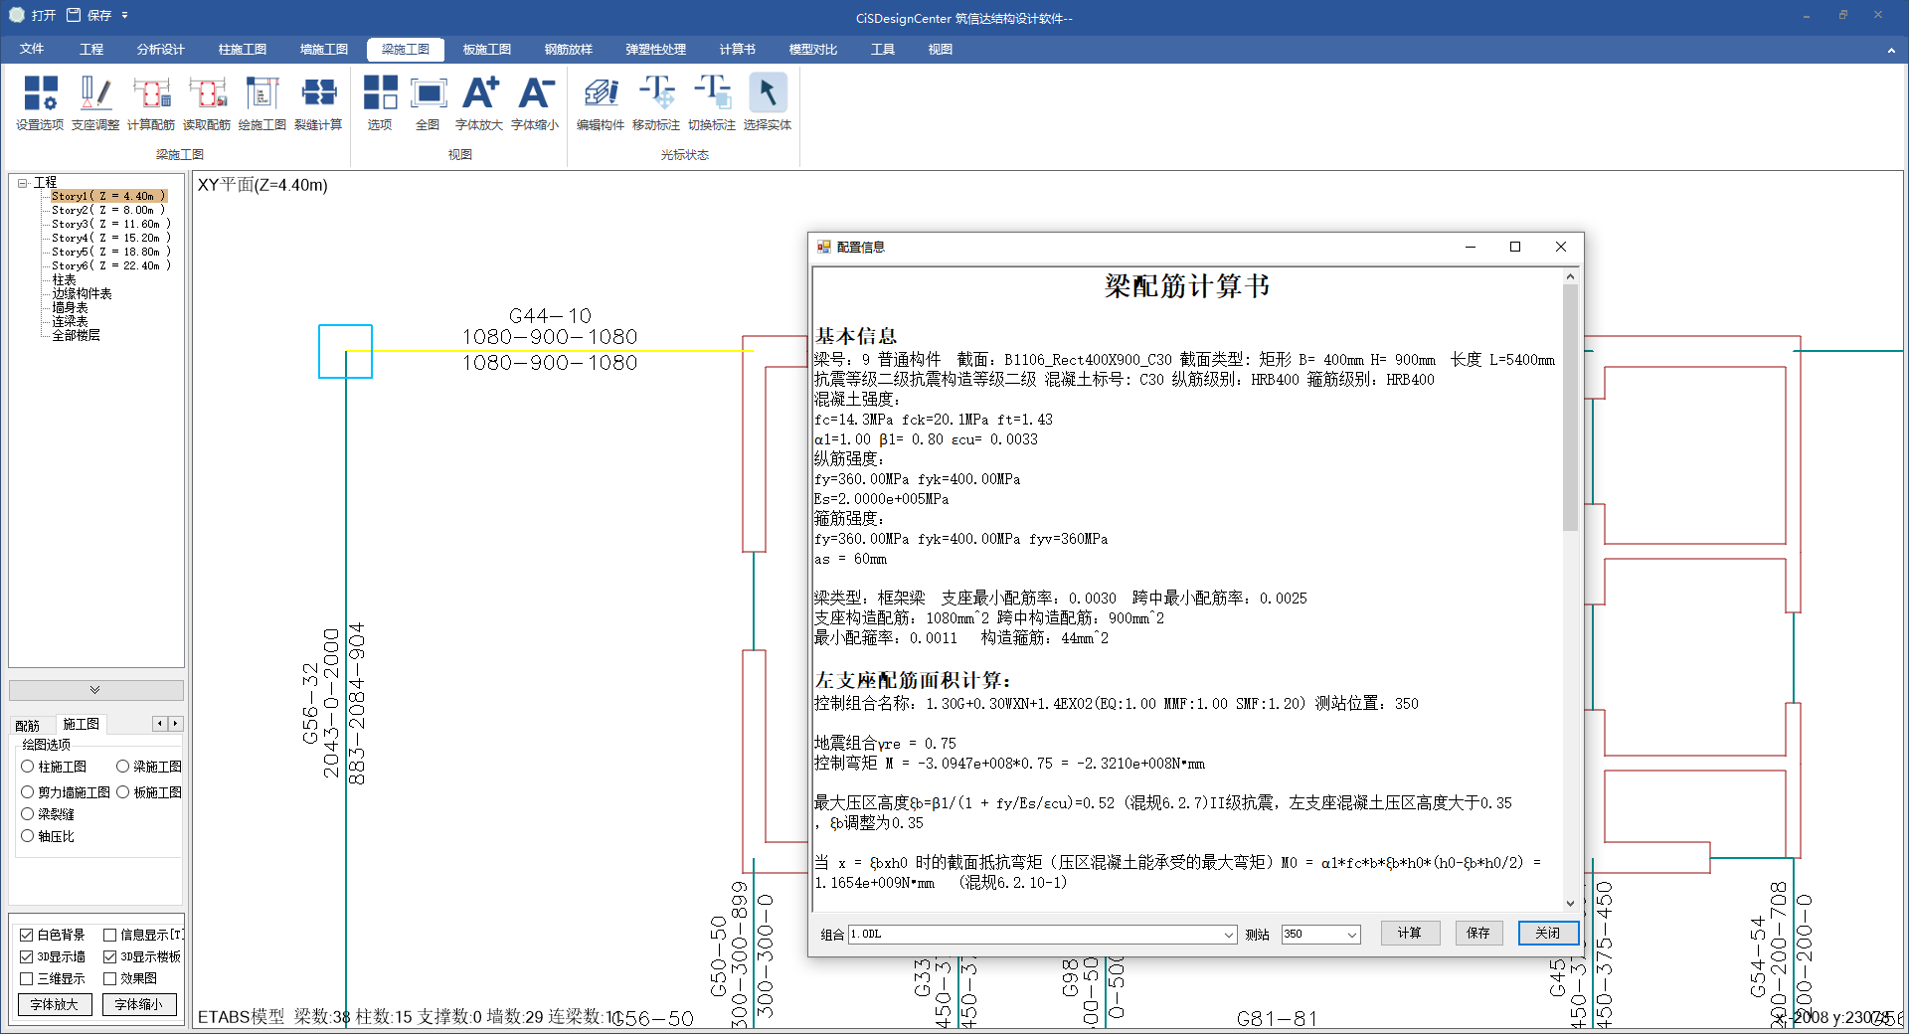Screen dimensions: 1909x1034
Task: Run the 裂缝计算 crack calculation tool
Action: pos(318,102)
